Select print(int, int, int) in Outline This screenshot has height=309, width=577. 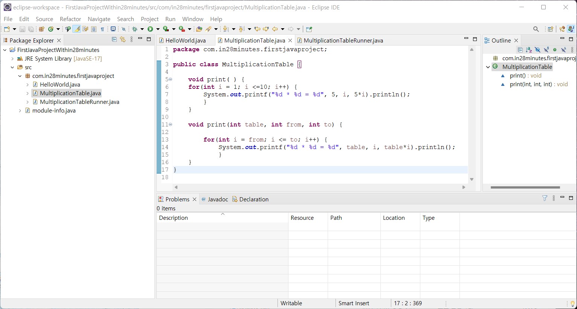(x=539, y=84)
